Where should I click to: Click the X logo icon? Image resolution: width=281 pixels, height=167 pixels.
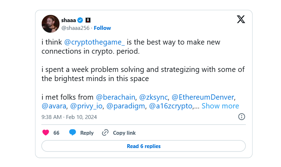point(241,19)
